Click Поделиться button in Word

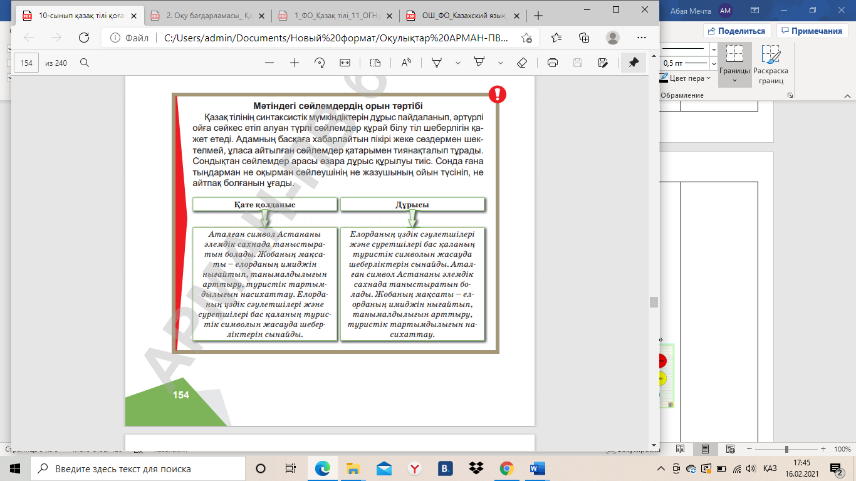click(x=738, y=31)
